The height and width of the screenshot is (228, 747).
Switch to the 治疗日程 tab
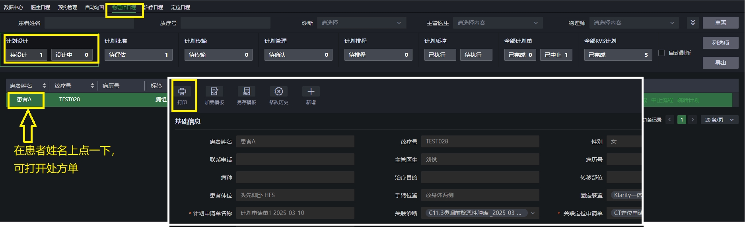pyautogui.click(x=154, y=8)
